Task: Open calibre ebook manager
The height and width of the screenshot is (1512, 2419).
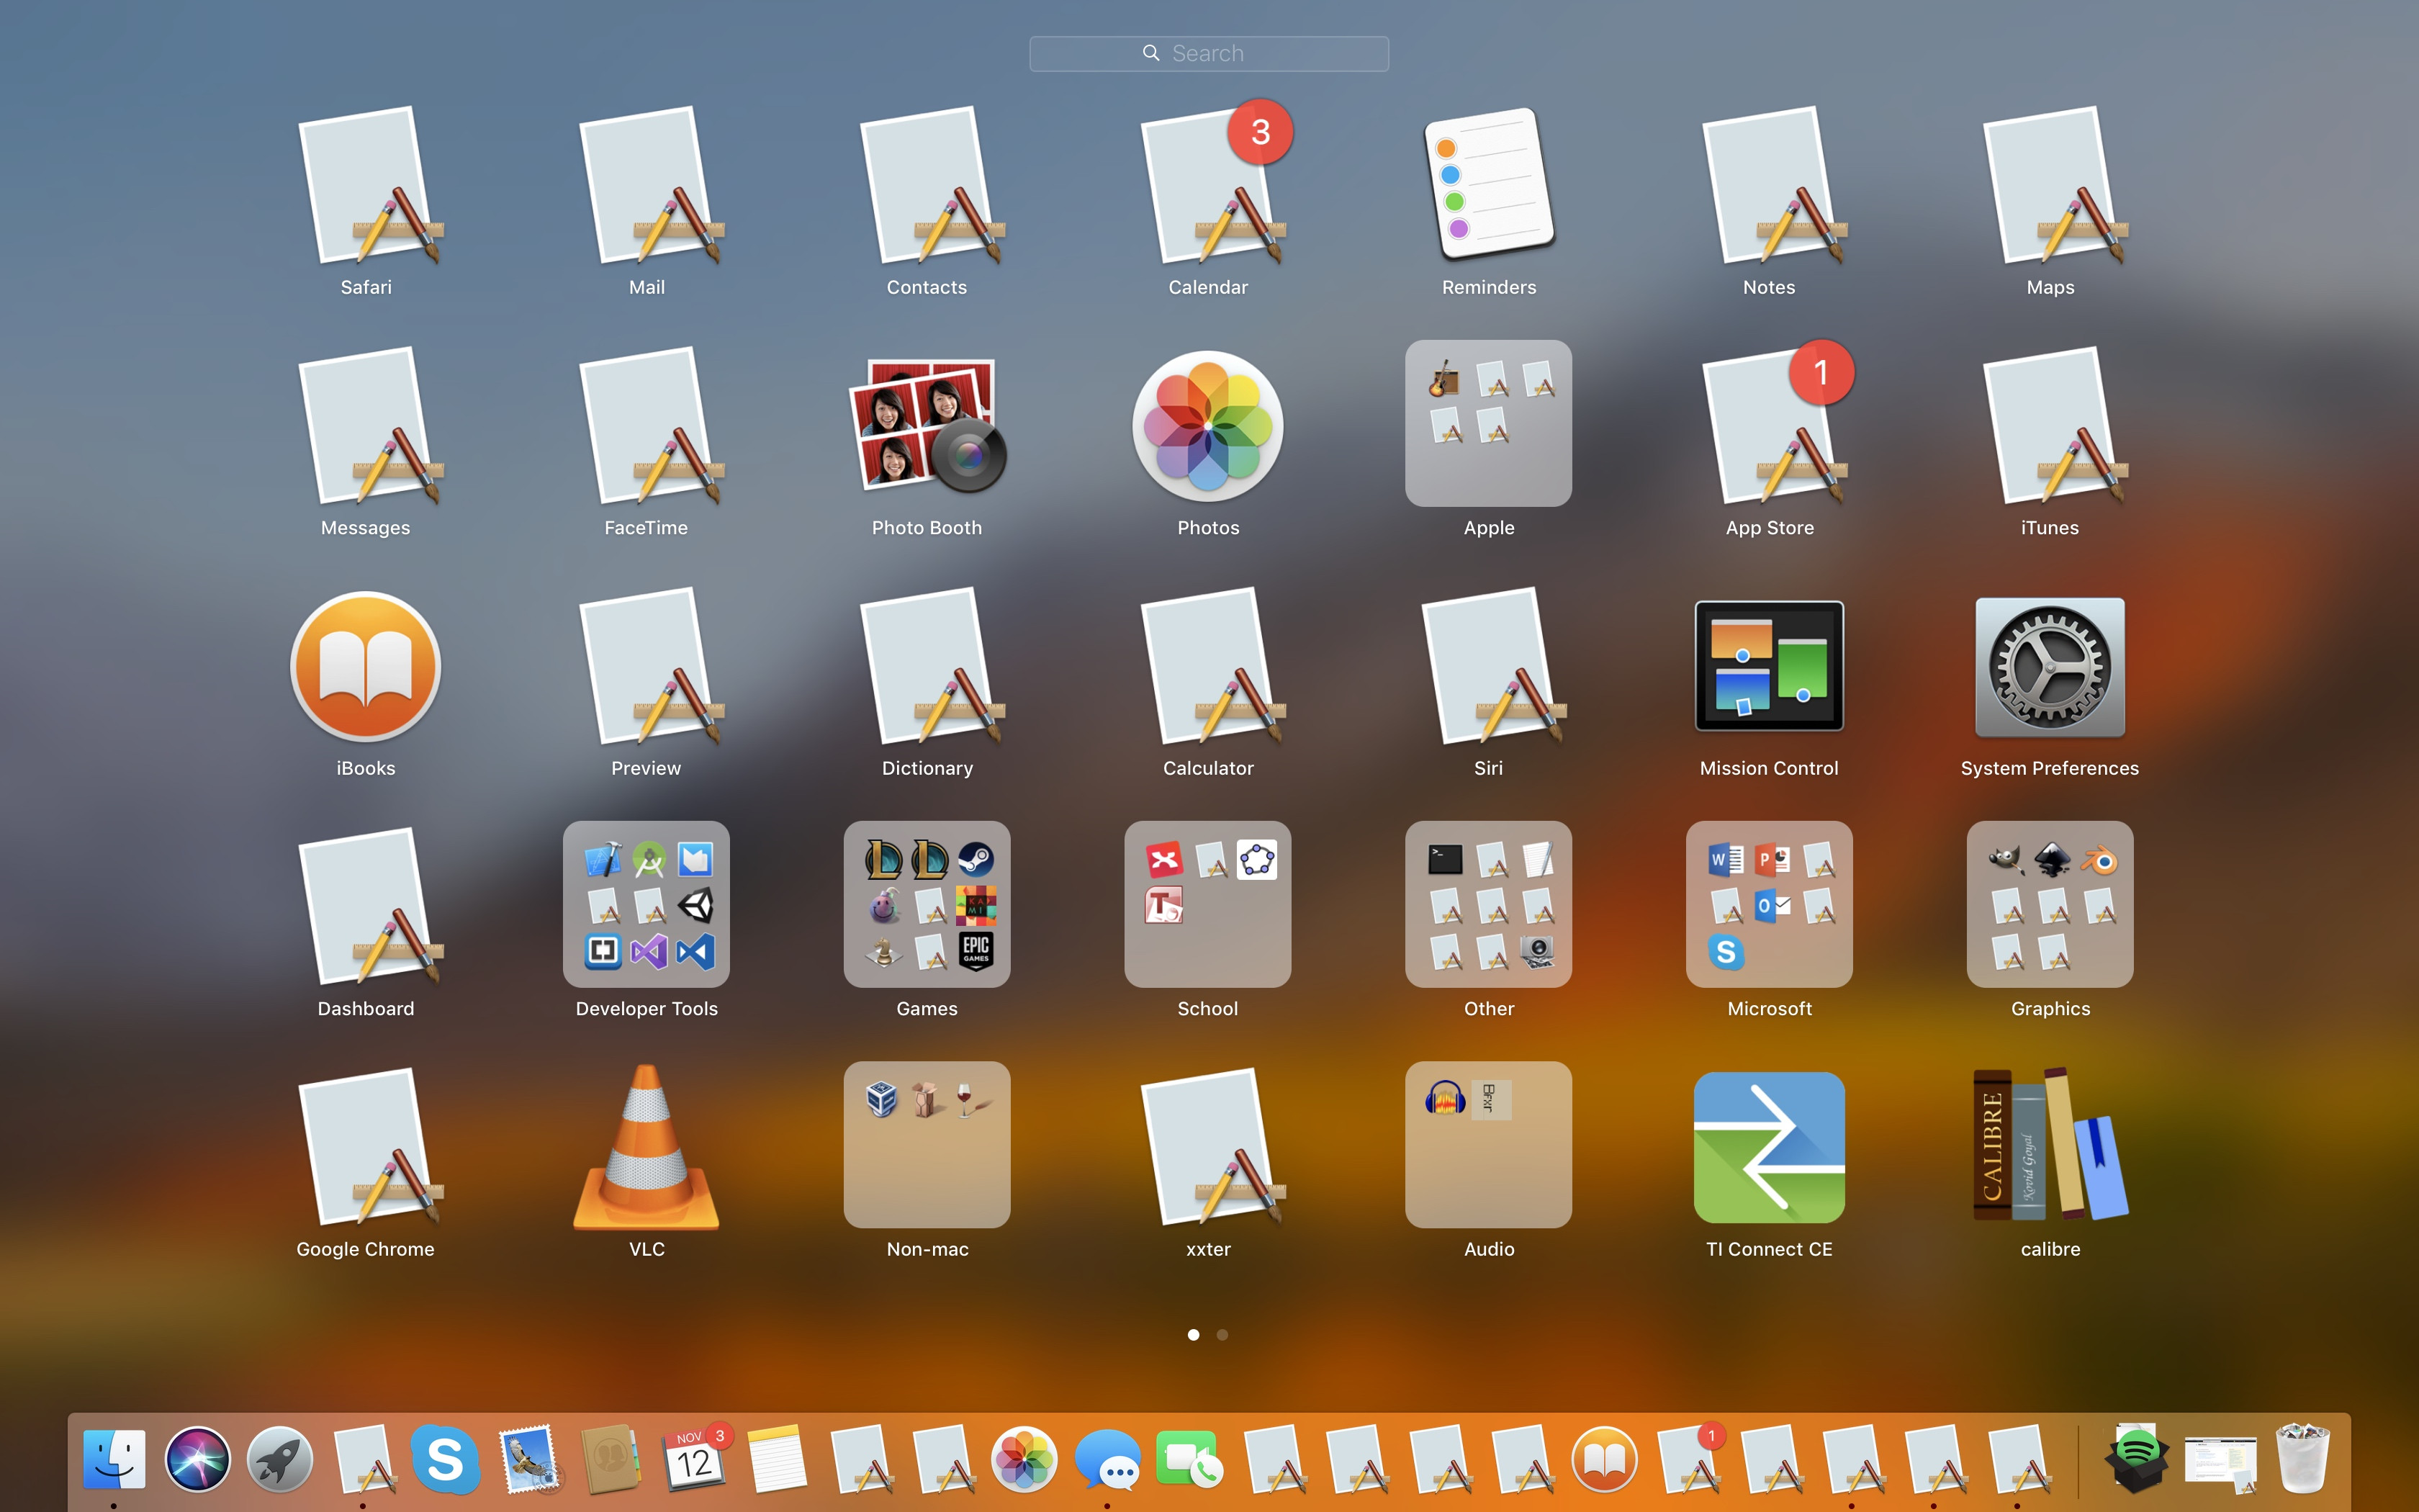Action: (2048, 1145)
